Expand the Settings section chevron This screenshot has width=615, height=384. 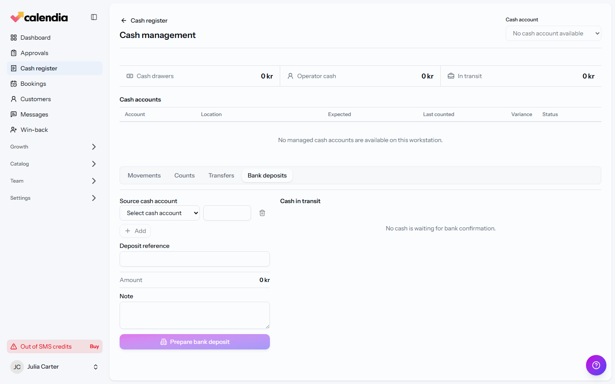click(x=94, y=198)
